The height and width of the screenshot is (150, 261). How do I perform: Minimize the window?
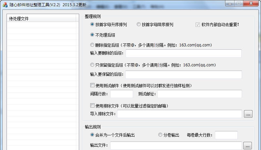230,4
